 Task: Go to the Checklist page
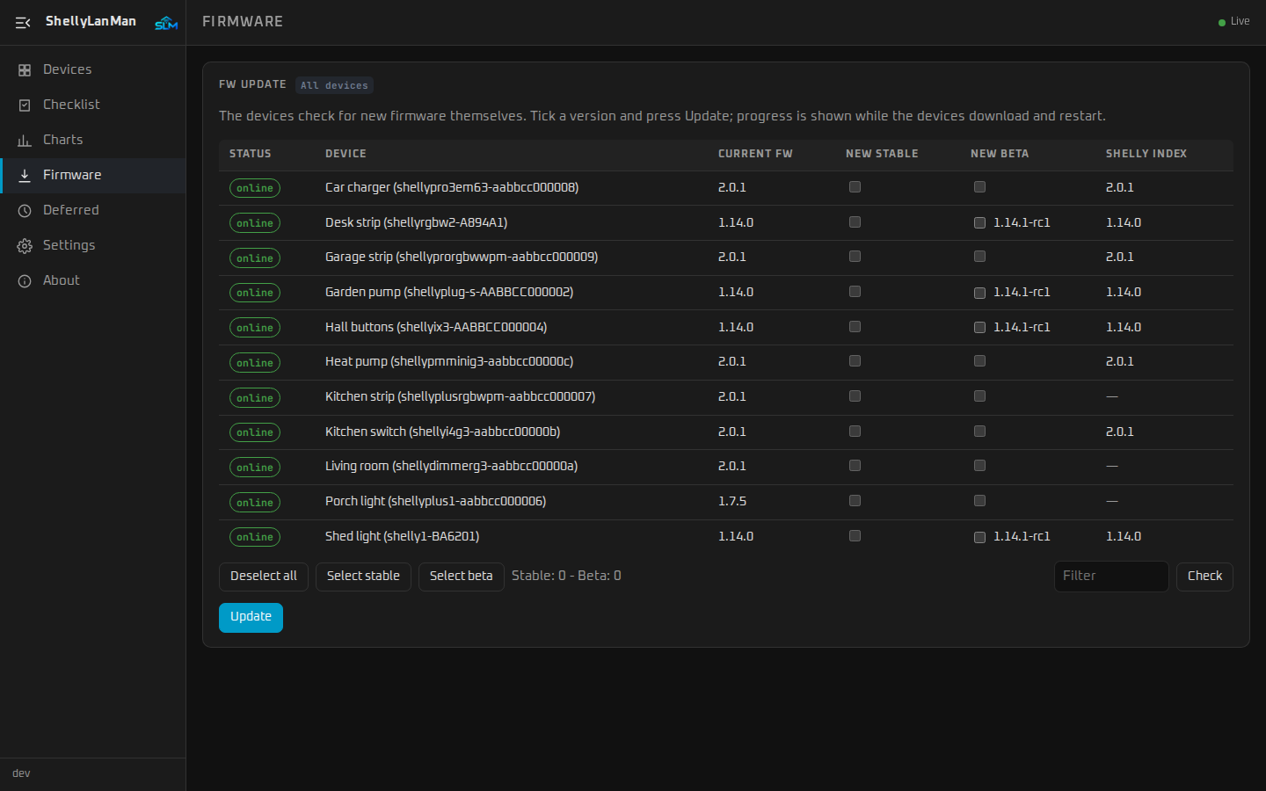[92, 105]
